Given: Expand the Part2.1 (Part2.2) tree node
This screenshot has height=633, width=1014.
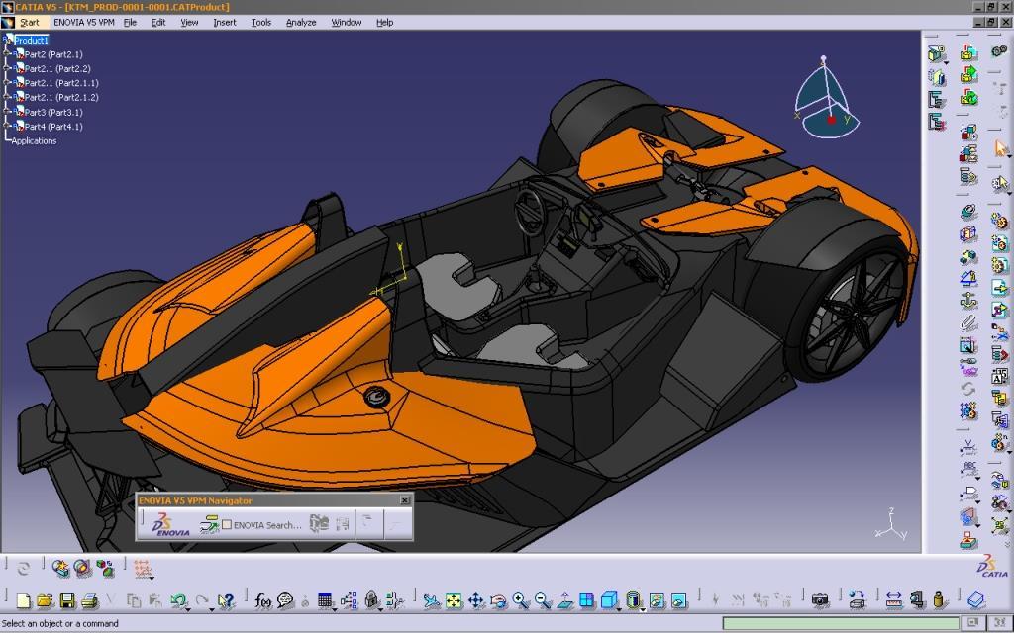Looking at the screenshot, I should pos(8,68).
